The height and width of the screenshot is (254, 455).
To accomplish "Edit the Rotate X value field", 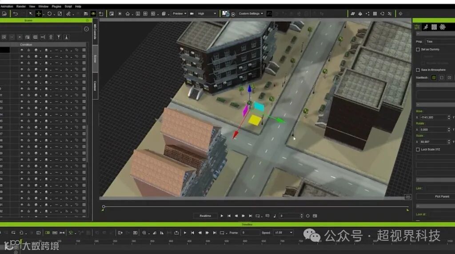I will (x=433, y=130).
